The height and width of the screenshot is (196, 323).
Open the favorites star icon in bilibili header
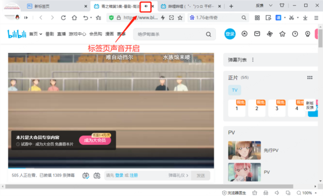click(283, 34)
